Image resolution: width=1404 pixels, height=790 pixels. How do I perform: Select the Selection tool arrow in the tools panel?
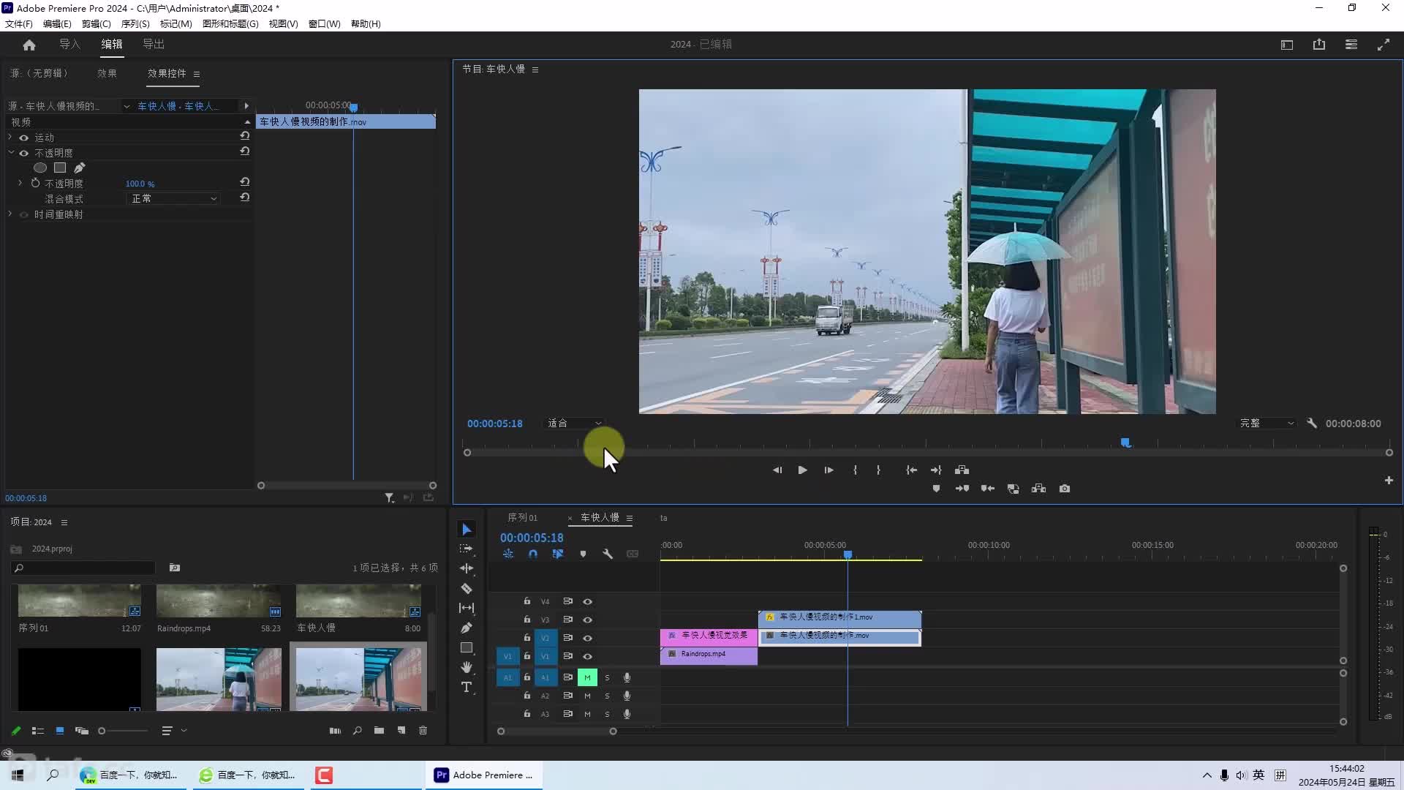[x=467, y=530]
